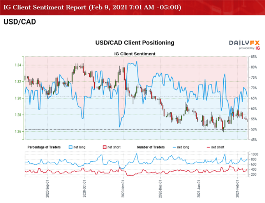Click the 400 traders axis label

click(x=254, y=169)
